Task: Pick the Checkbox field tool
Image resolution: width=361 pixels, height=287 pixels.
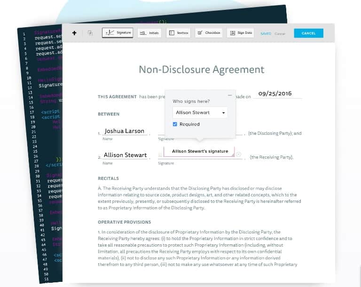Action: [x=208, y=33]
